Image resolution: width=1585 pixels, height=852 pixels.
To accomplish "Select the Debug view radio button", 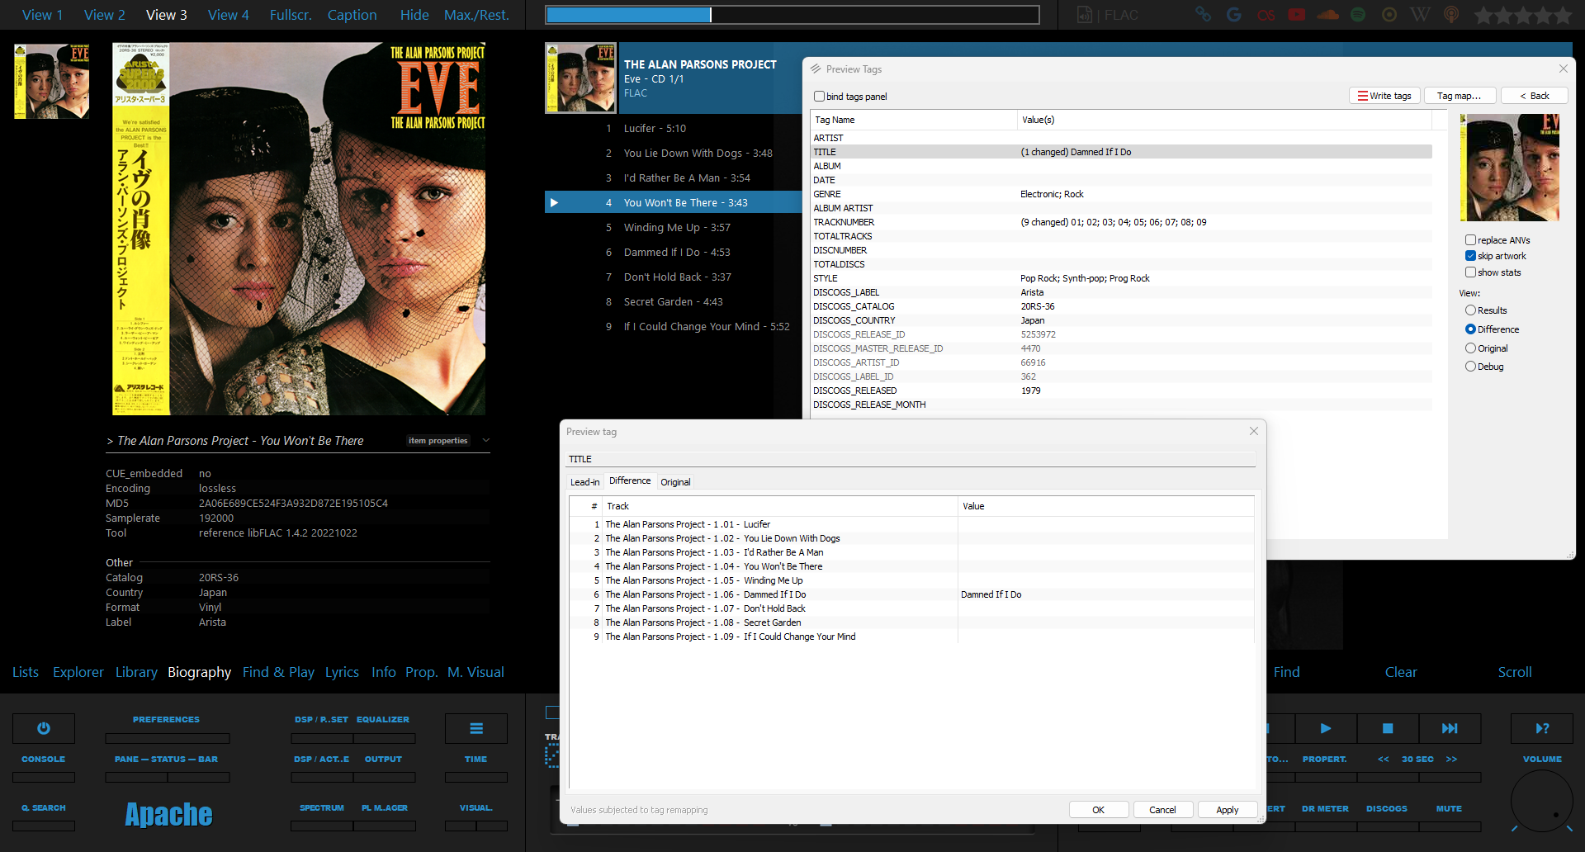I will [x=1470, y=367].
